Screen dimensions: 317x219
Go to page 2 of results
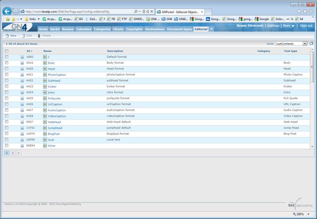click(12, 153)
